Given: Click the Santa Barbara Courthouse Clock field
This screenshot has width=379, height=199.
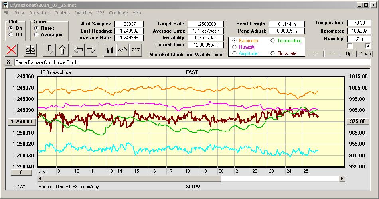Looking at the screenshot, I should pyautogui.click(x=192, y=62).
